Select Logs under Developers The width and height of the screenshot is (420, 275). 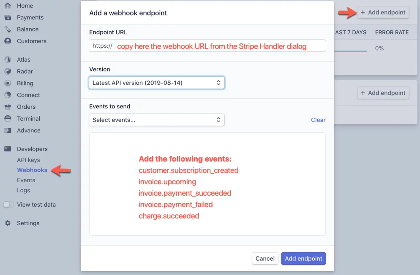coord(23,191)
